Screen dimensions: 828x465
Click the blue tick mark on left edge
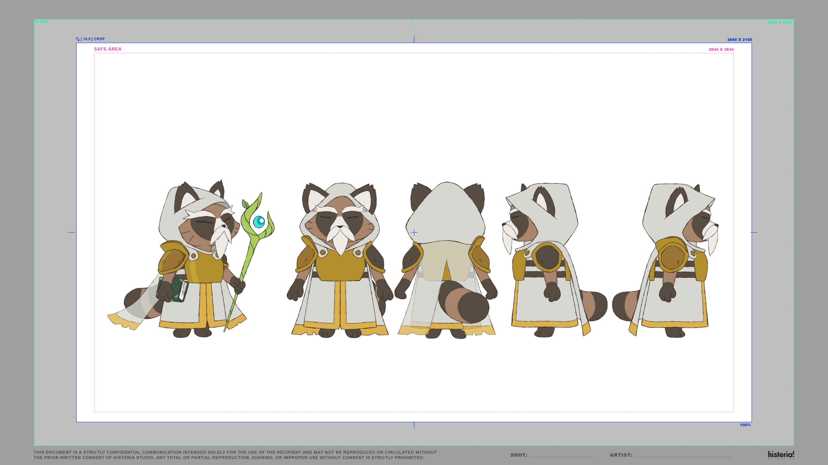pyautogui.click(x=72, y=232)
